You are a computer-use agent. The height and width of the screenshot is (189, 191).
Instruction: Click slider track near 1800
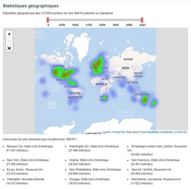(x=102, y=20)
